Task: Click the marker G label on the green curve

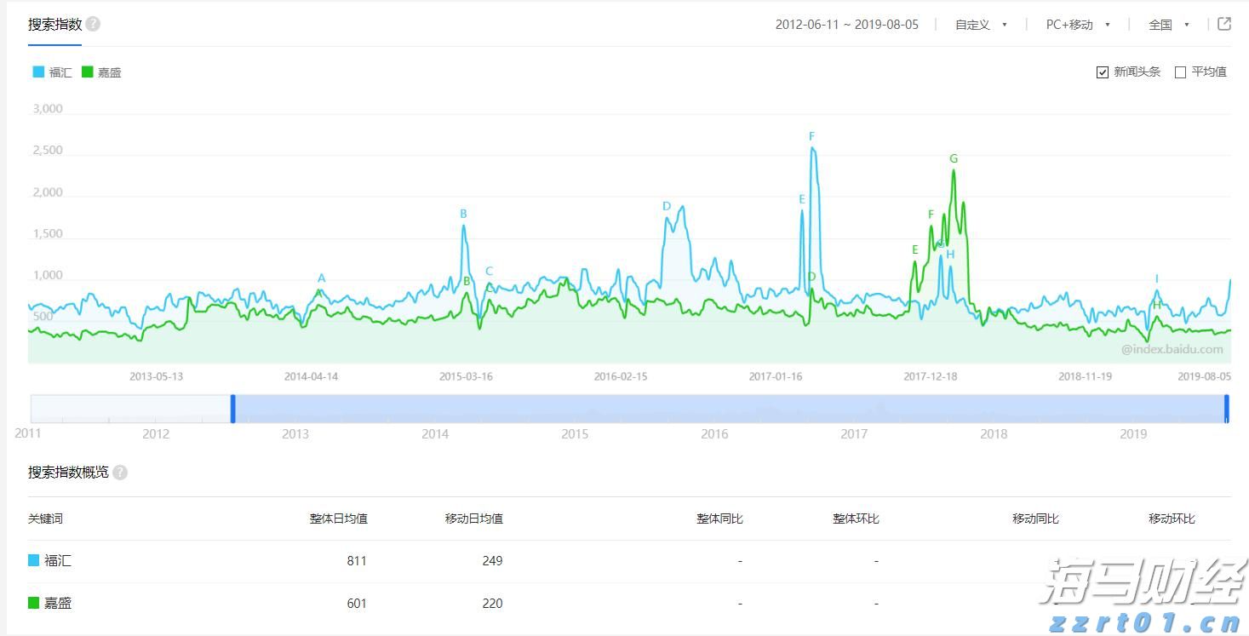Action: [x=953, y=158]
